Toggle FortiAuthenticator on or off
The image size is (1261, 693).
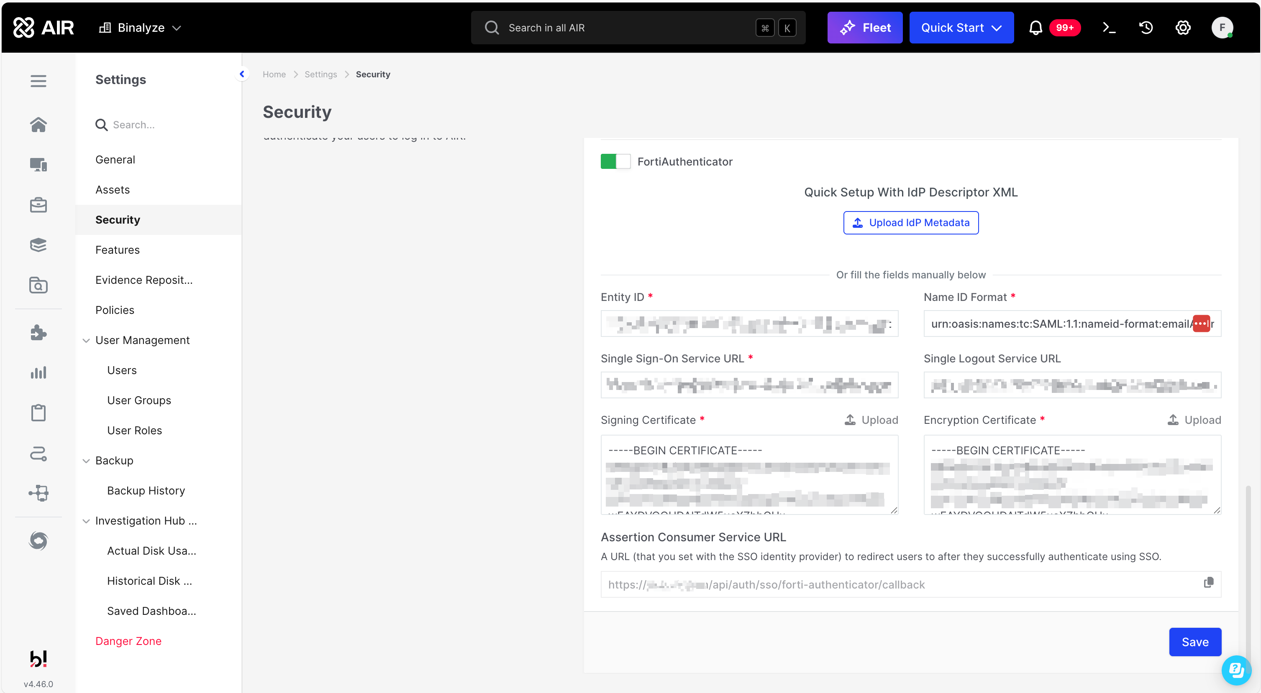(615, 161)
